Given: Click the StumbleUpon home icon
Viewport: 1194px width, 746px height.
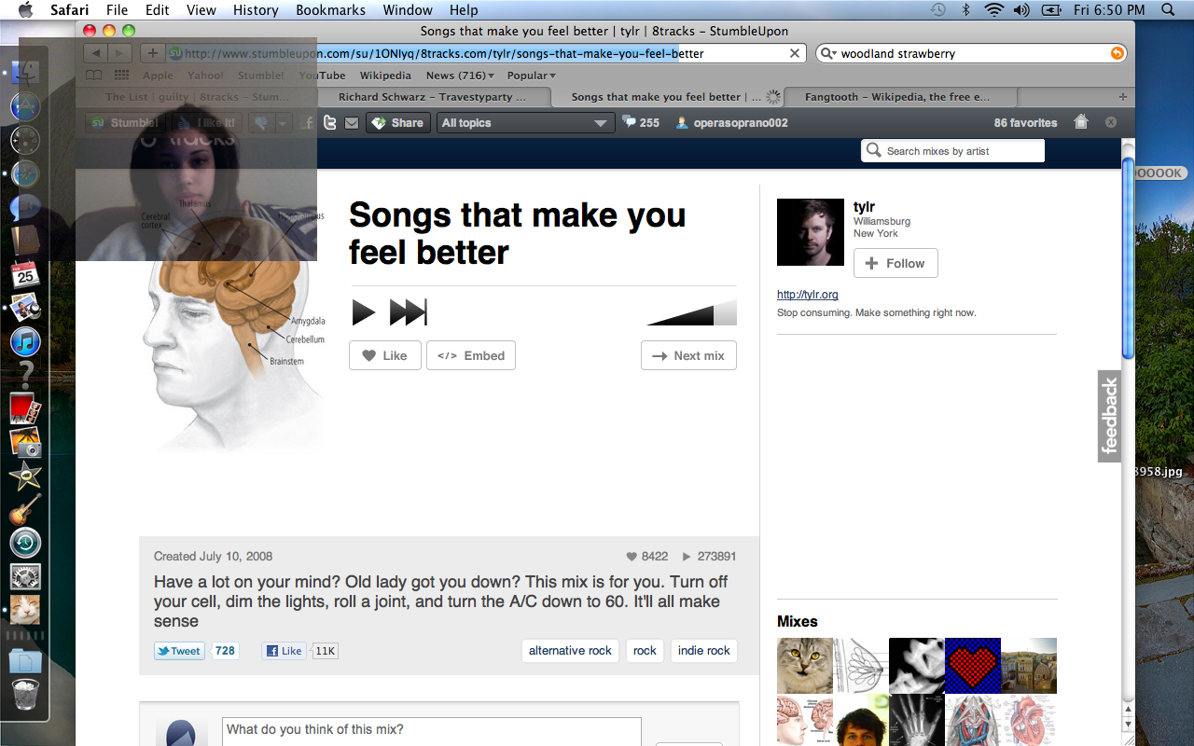Looking at the screenshot, I should pos(1081,122).
